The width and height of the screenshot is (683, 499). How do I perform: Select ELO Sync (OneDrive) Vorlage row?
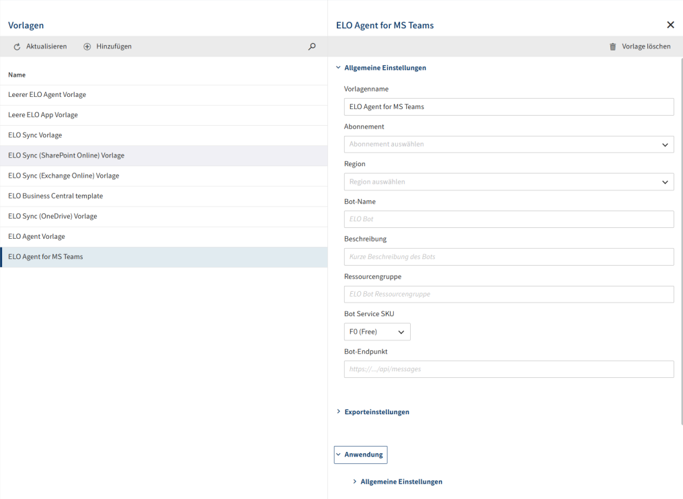click(x=164, y=216)
